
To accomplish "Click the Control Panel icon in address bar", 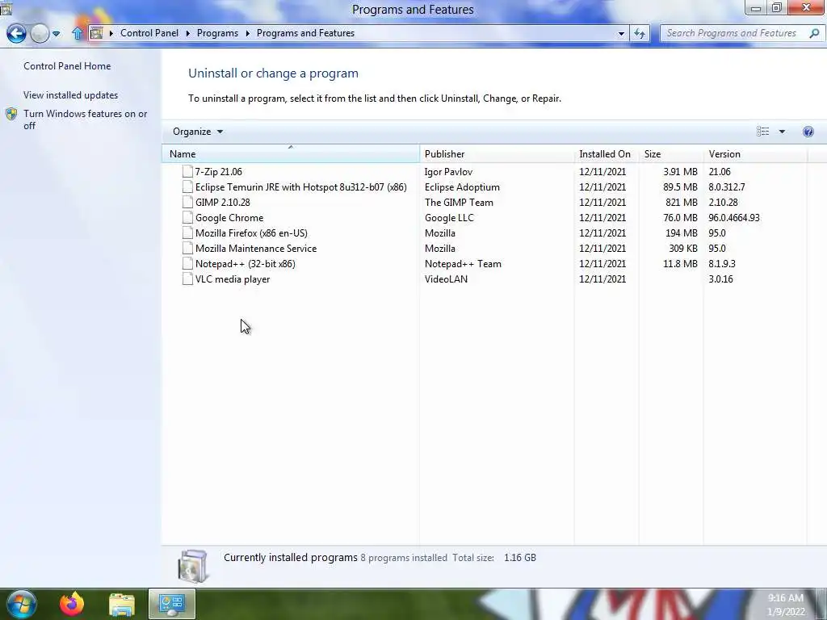I will tap(97, 33).
